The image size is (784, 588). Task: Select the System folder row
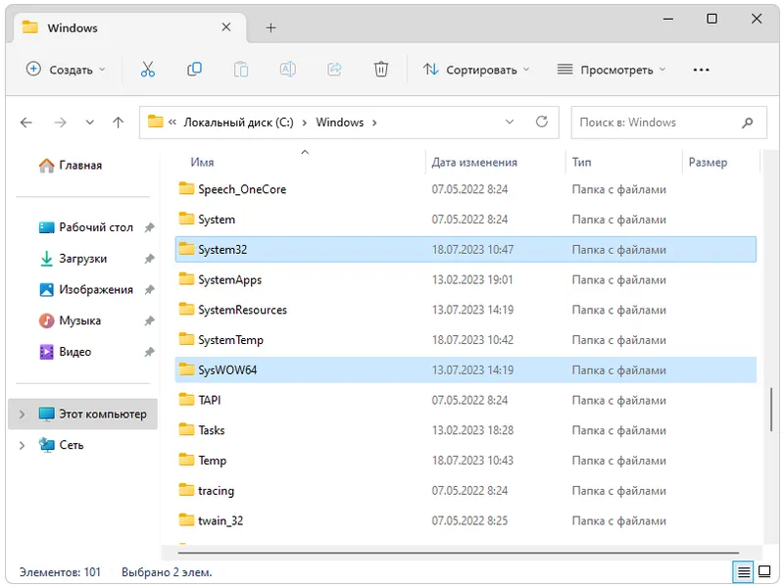[465, 220]
